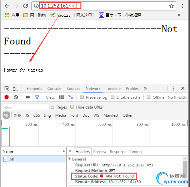Screen dimensions: 190x187
Task: Open the Timing details tab
Action: pos(136,152)
